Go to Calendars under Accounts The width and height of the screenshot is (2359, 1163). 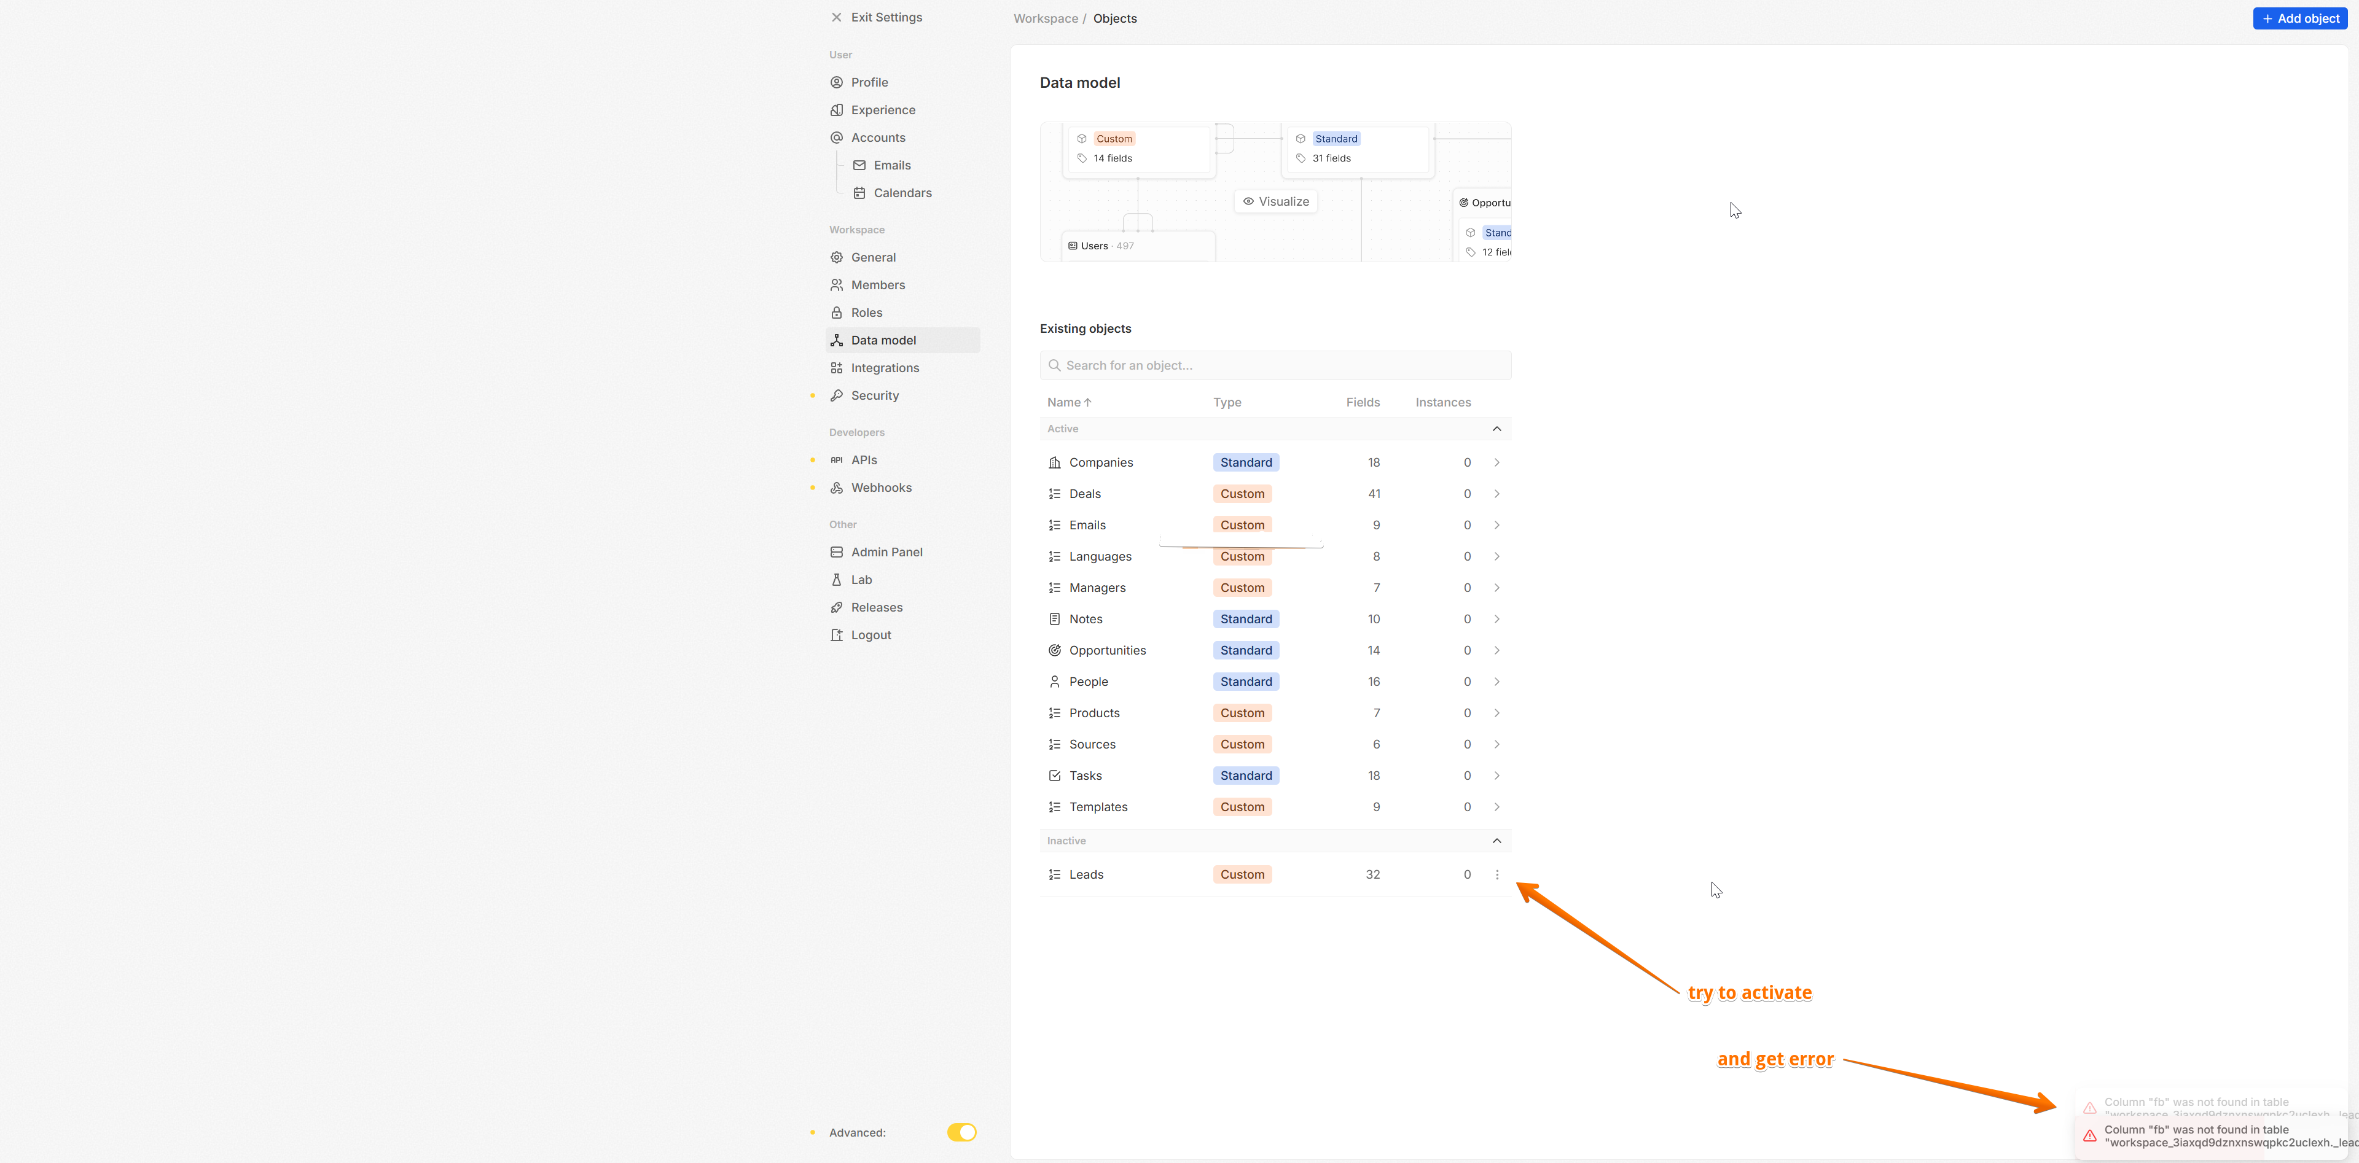point(902,193)
